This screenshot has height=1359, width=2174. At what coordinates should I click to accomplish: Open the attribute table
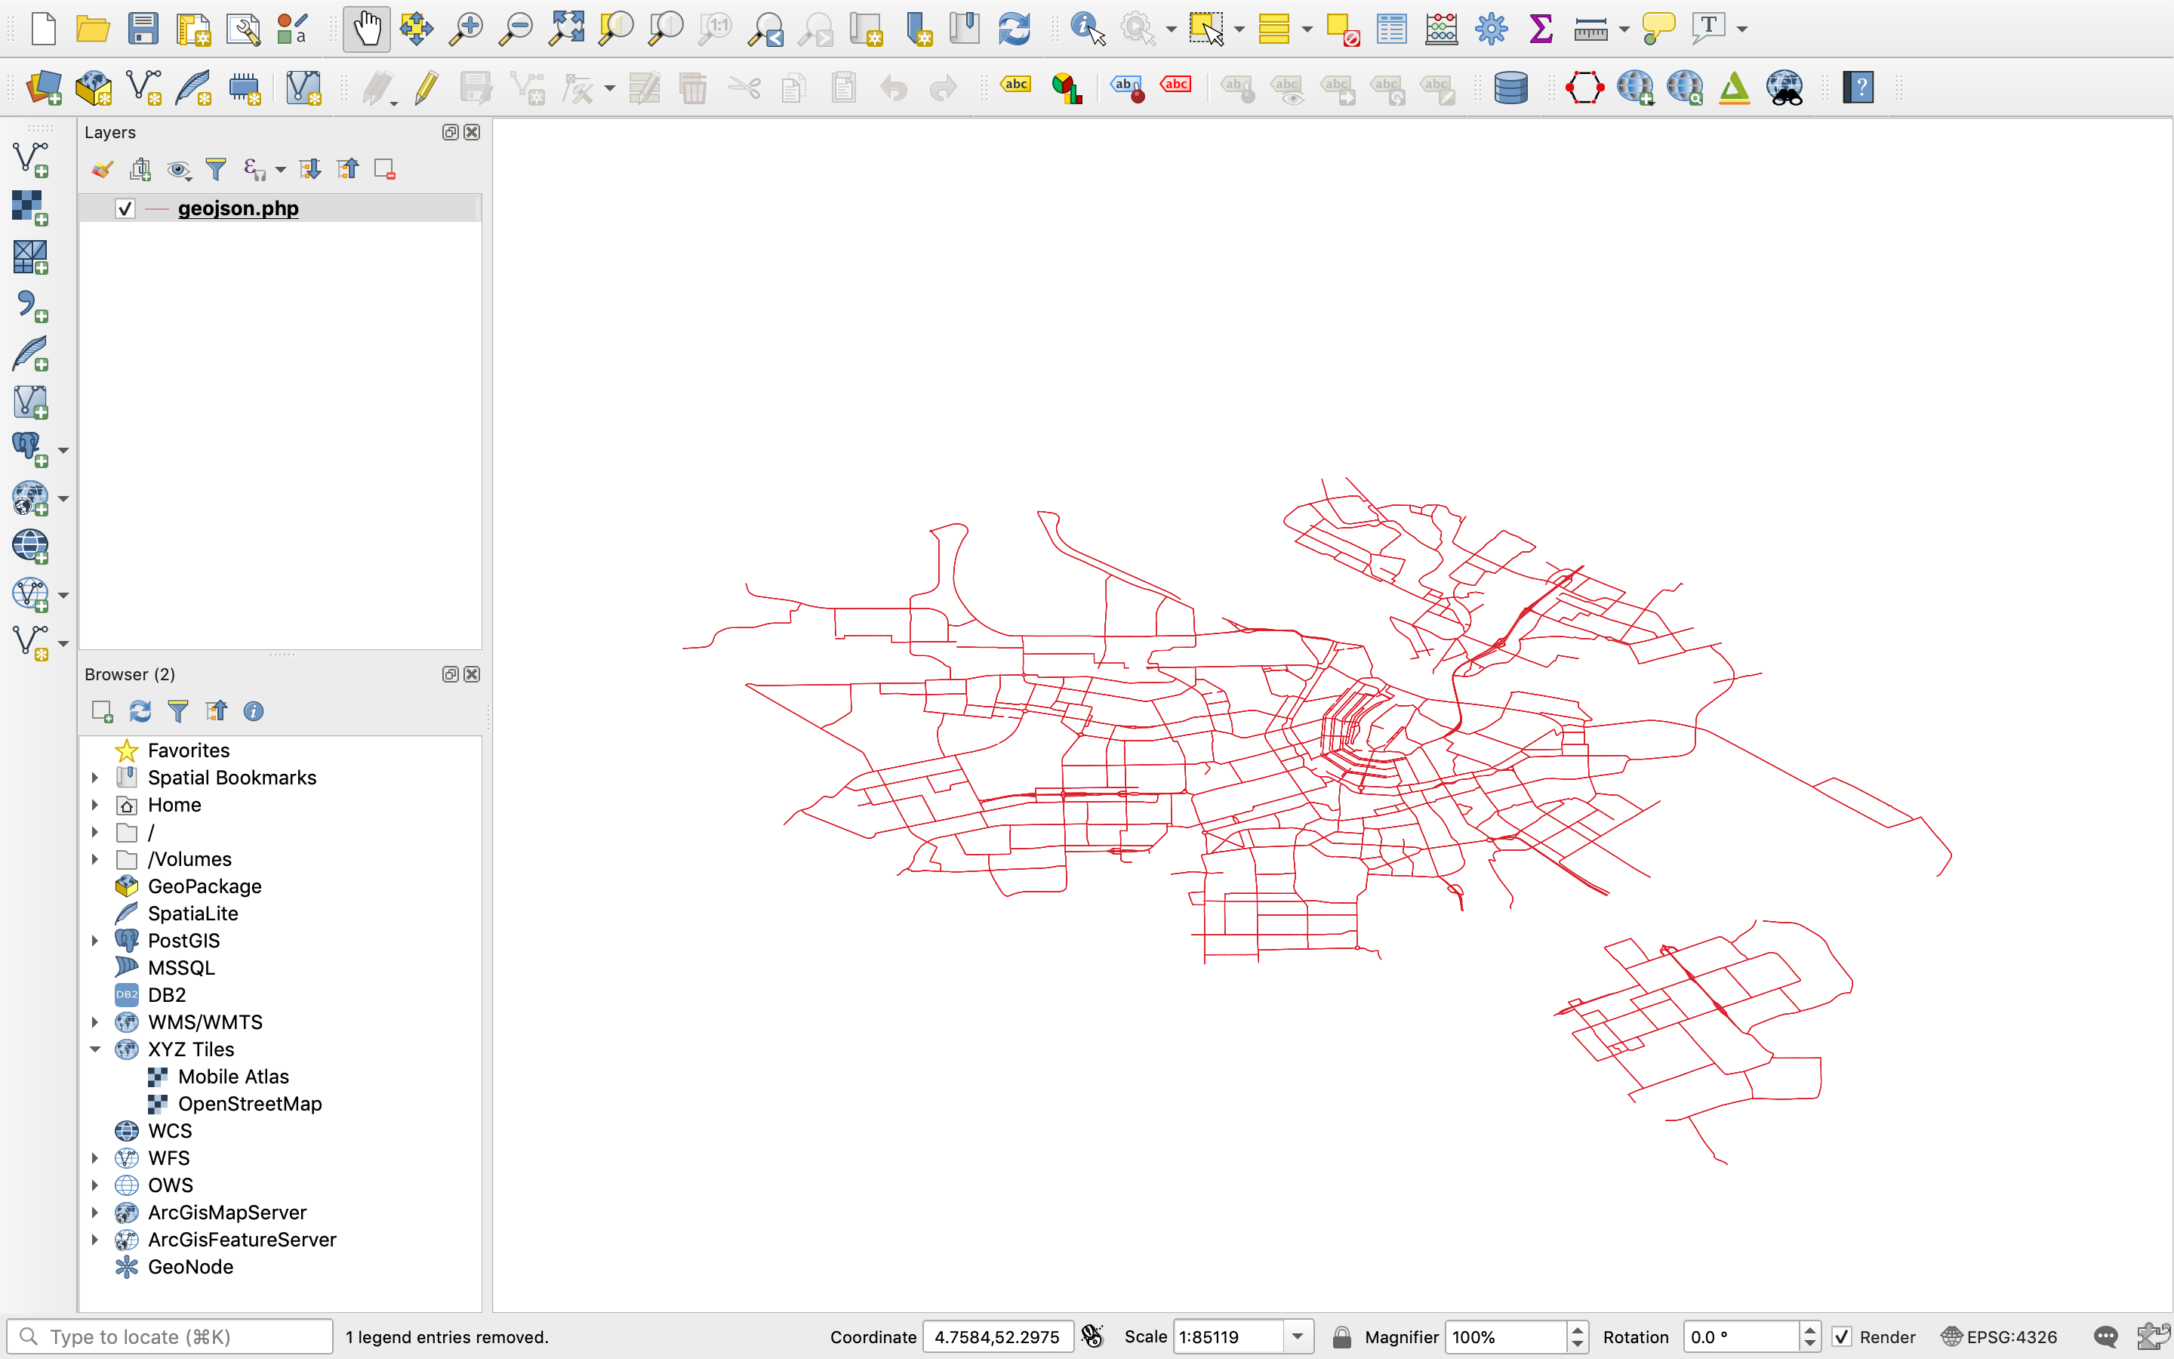coord(1390,28)
